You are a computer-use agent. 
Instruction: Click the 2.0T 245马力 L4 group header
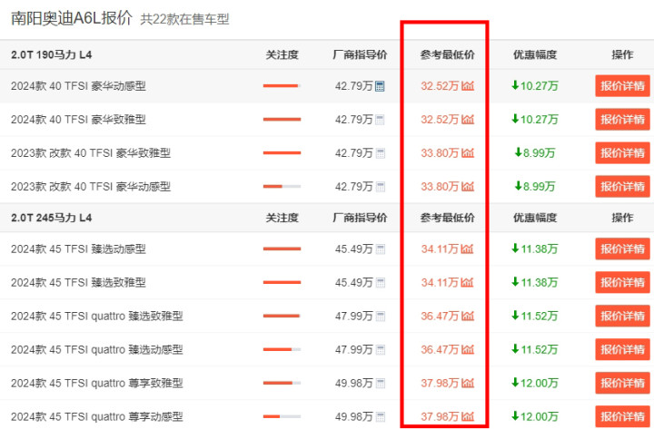coord(51,218)
